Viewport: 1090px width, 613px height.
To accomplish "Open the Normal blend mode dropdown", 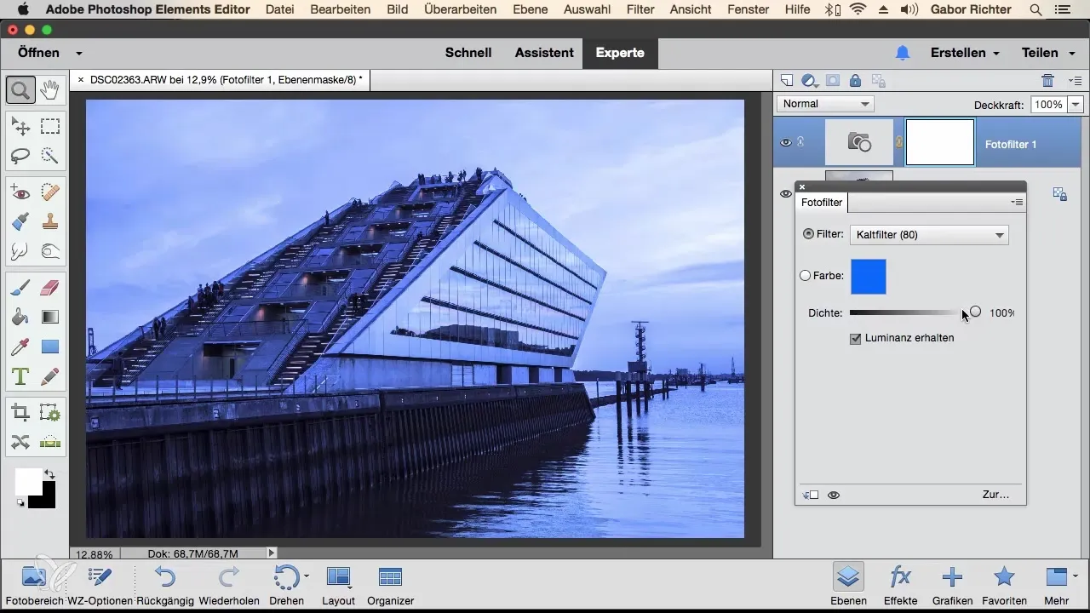I will tap(825, 104).
